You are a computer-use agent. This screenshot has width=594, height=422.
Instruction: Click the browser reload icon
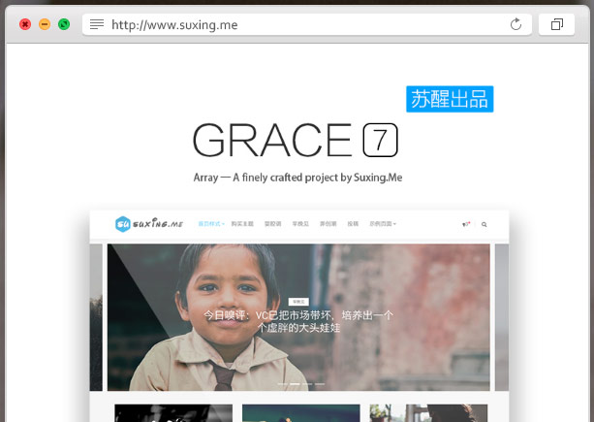[516, 24]
